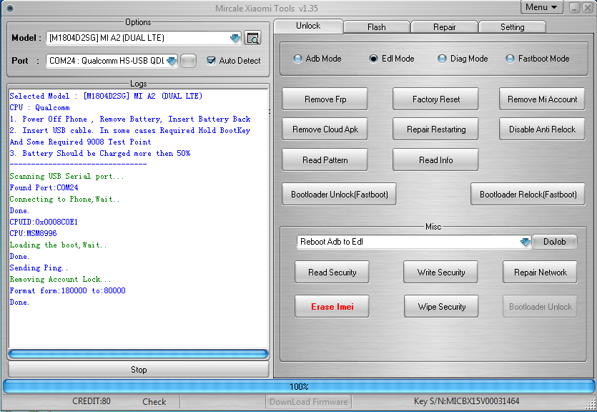The height and width of the screenshot is (412, 597).
Task: Switch to the Flash tab
Action: pyautogui.click(x=377, y=27)
